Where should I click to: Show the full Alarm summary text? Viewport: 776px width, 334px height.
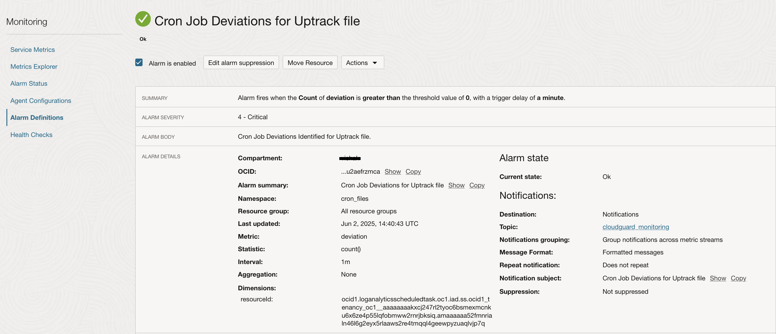(456, 185)
